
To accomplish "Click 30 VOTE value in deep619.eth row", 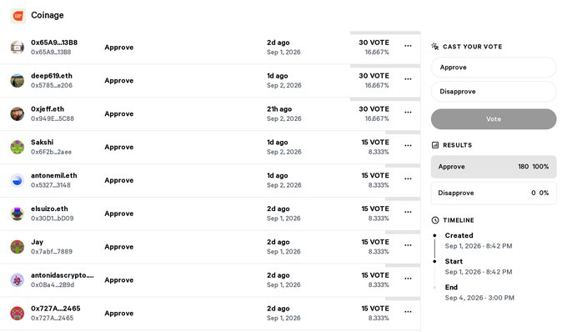I will [x=374, y=76].
